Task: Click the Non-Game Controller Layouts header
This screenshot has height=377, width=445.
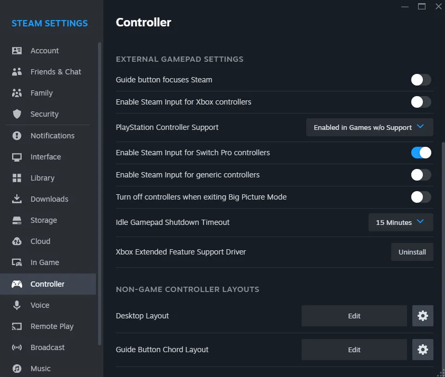Action: point(187,289)
